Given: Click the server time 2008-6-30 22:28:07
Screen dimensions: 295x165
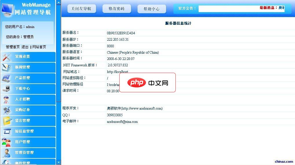Looking at the screenshot, I should pos(121,59).
